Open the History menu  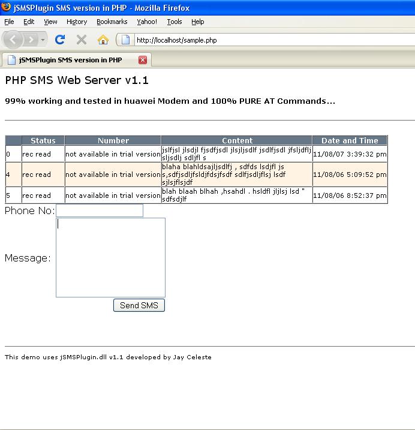pyautogui.click(x=77, y=22)
